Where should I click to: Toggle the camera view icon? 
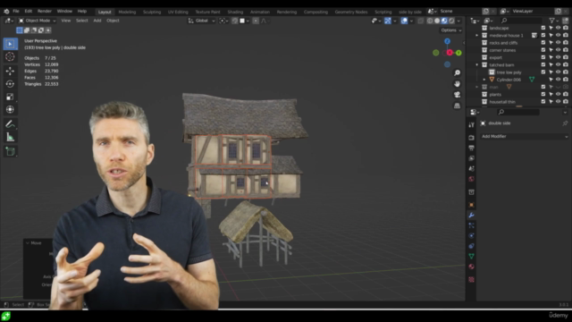(x=457, y=95)
